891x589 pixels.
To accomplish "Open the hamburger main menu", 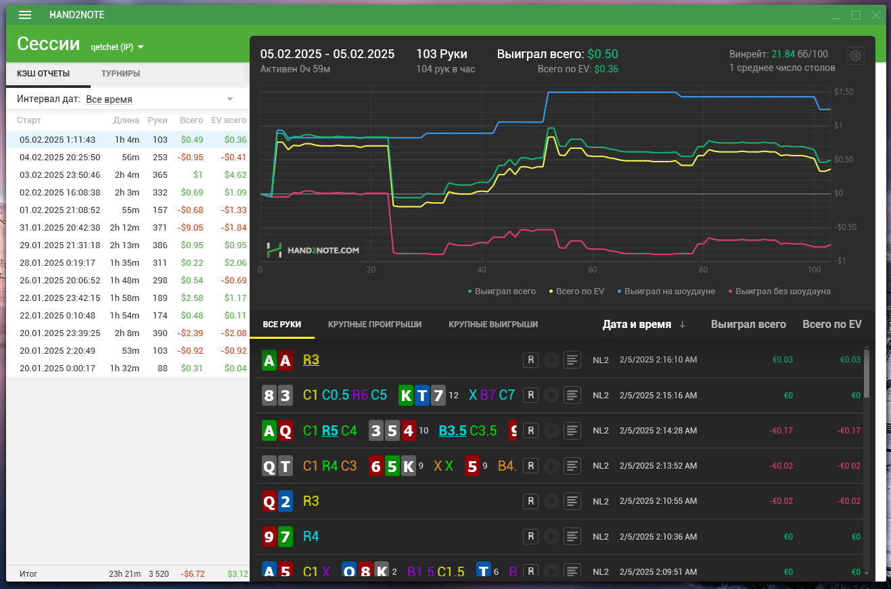I will pos(25,15).
